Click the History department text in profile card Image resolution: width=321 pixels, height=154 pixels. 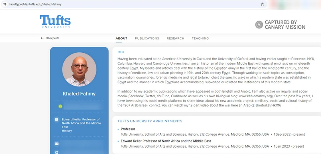(x=67, y=131)
